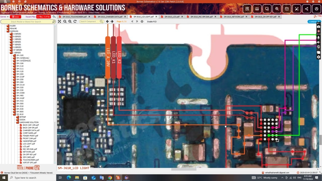The width and height of the screenshot is (322, 181).
Task: Switch to SM-J610_MIC SPK EAR.pdf tab
Action: pyautogui.click(x=202, y=17)
